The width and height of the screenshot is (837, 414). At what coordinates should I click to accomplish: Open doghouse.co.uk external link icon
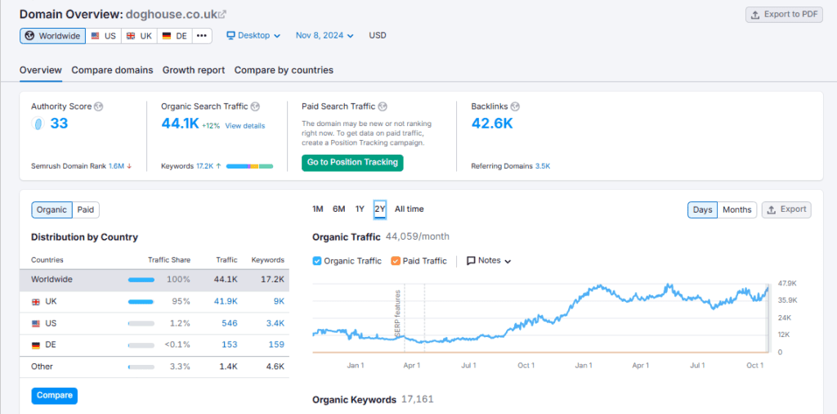coord(223,15)
